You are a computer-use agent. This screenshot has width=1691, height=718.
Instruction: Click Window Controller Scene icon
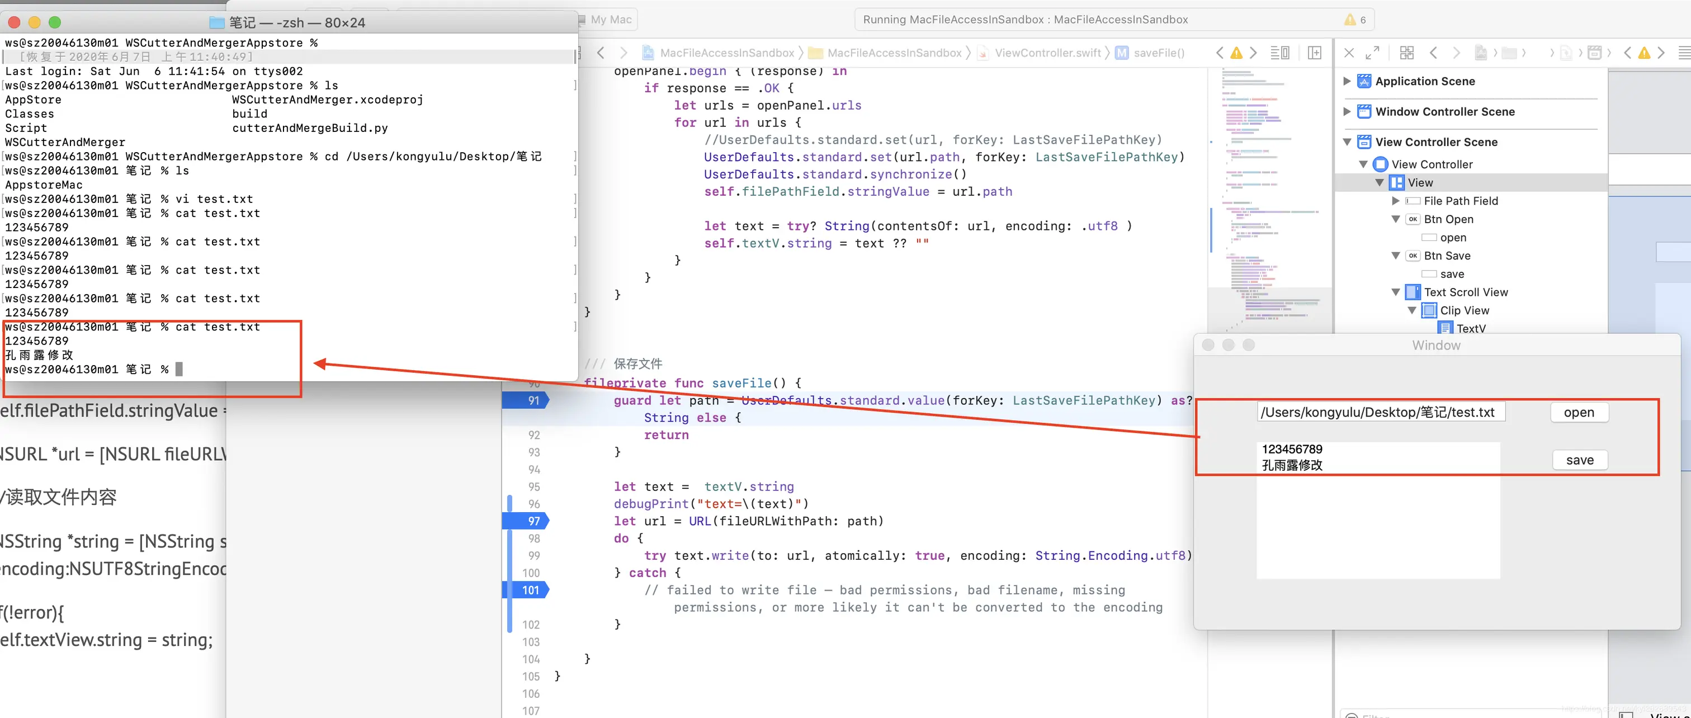coord(1364,112)
